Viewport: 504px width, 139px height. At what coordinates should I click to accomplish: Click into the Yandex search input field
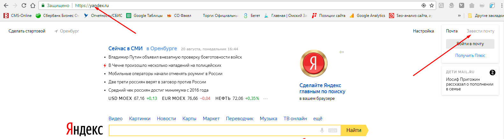point(213,130)
